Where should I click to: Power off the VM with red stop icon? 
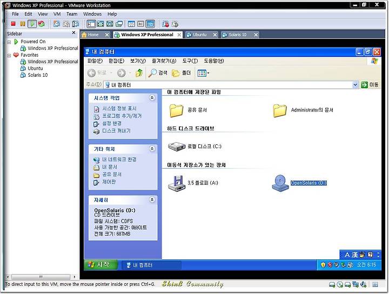coord(13,24)
